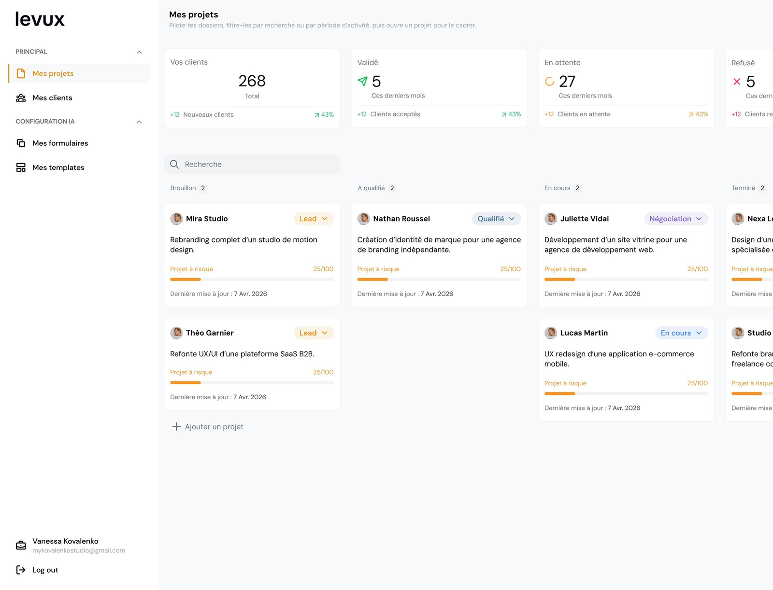773x590 pixels.
Task: Collapse the PRINCIPAL sidebar section
Action: 139,52
